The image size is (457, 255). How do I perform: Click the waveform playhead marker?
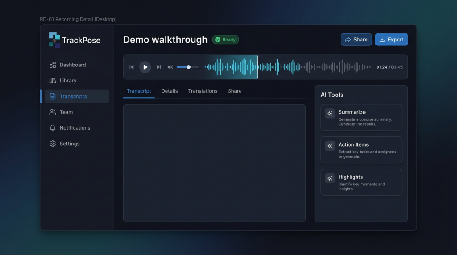pyautogui.click(x=258, y=67)
